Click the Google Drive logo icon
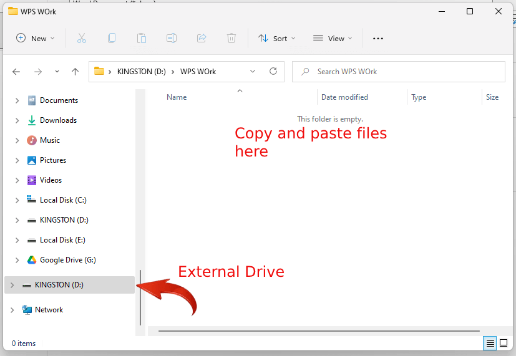 [32, 260]
